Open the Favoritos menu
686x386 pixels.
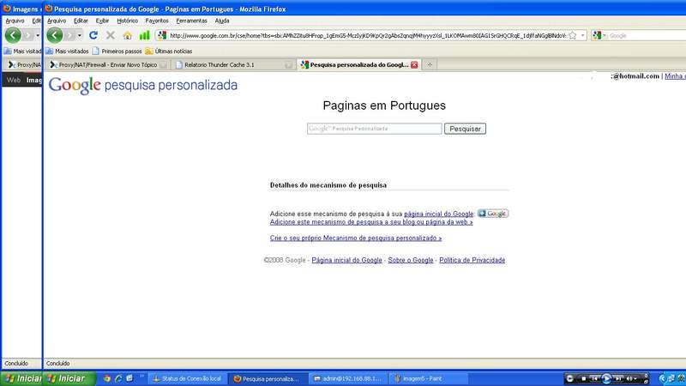coord(157,21)
